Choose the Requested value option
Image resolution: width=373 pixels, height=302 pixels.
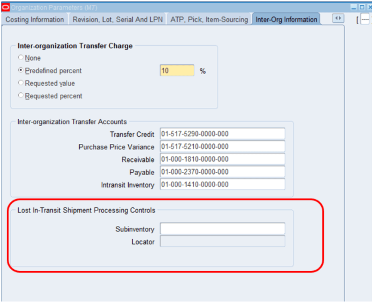click(21, 83)
